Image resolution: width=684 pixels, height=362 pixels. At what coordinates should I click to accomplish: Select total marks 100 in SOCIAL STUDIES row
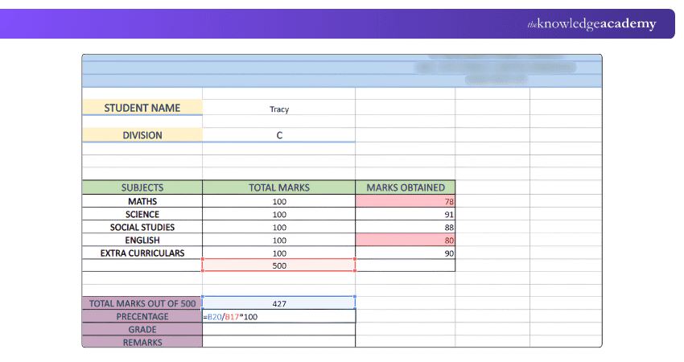point(278,227)
